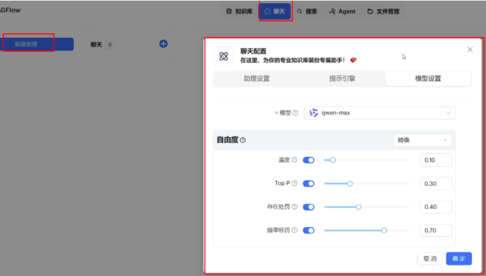Click the 取消 button
The height and width of the screenshot is (276, 486).
coord(429,259)
